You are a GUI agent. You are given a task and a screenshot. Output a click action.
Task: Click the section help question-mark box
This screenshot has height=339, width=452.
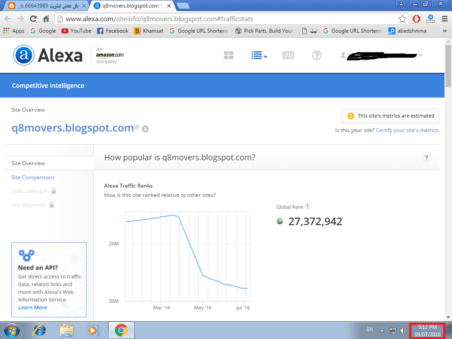tap(427, 158)
